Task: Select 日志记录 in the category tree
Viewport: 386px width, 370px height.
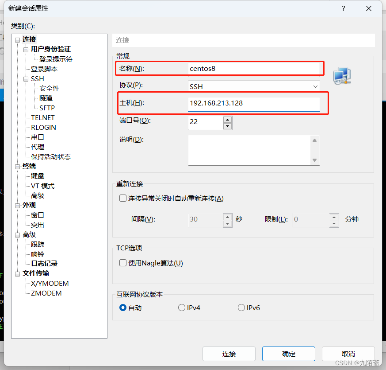Action: [44, 264]
